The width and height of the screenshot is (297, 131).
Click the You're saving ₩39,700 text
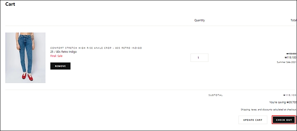(x=283, y=103)
